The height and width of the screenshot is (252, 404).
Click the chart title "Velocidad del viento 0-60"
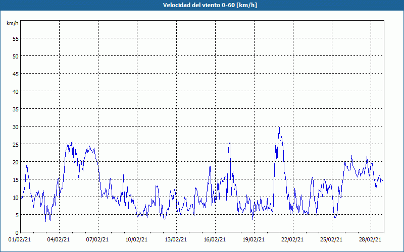(x=202, y=5)
